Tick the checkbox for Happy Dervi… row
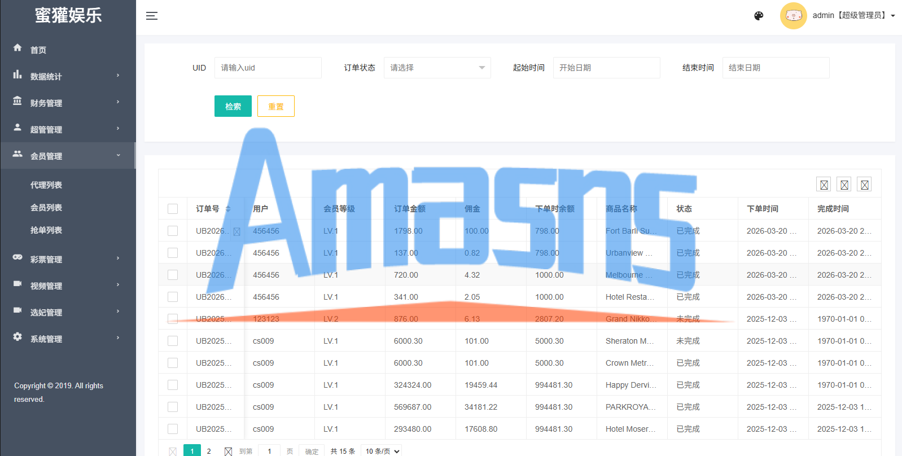This screenshot has width=902, height=456. [173, 385]
